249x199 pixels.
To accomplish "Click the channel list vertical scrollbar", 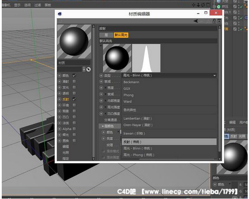I will pyautogui.click(x=94, y=92).
